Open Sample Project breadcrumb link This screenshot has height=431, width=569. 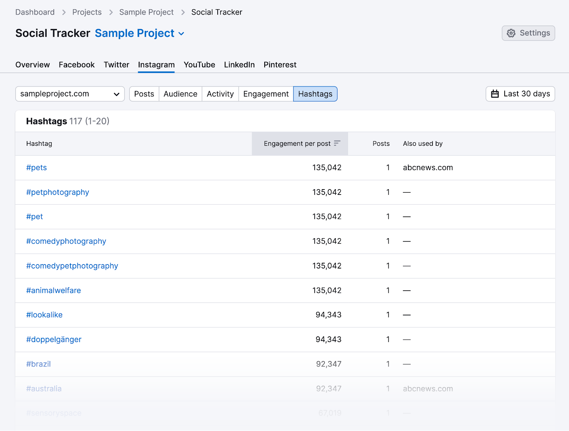pyautogui.click(x=147, y=12)
